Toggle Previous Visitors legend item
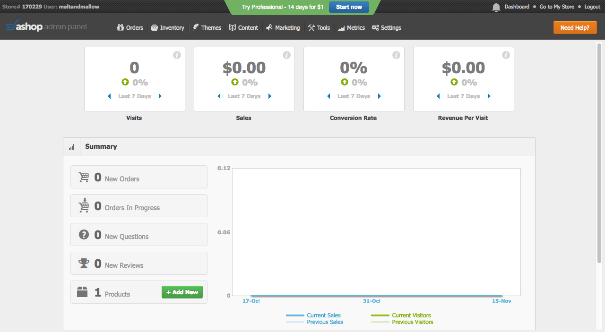The image size is (605, 332). coord(402,322)
